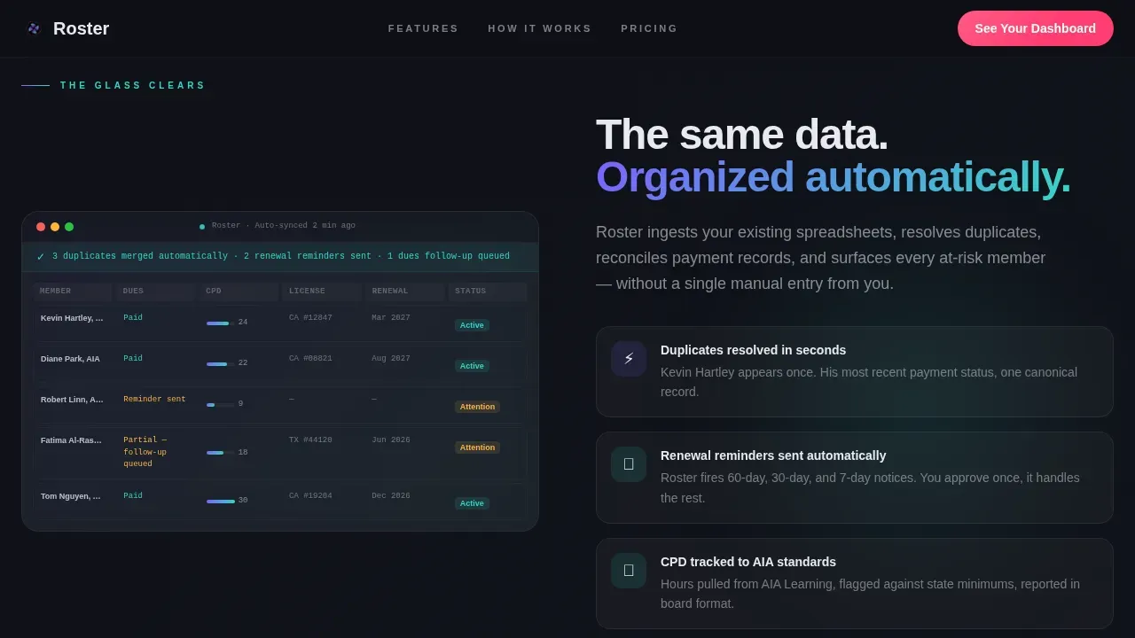
Task: Click Kevin Hartley's Paid dues cell
Action: click(x=133, y=318)
